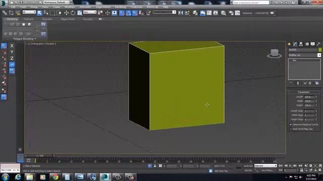Click the Auto Key button
The height and width of the screenshot is (181, 323).
click(248, 166)
